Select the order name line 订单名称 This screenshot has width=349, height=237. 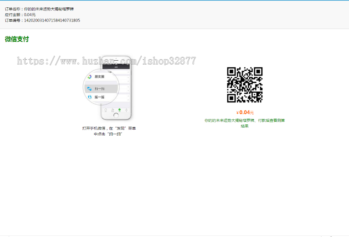(x=39, y=9)
